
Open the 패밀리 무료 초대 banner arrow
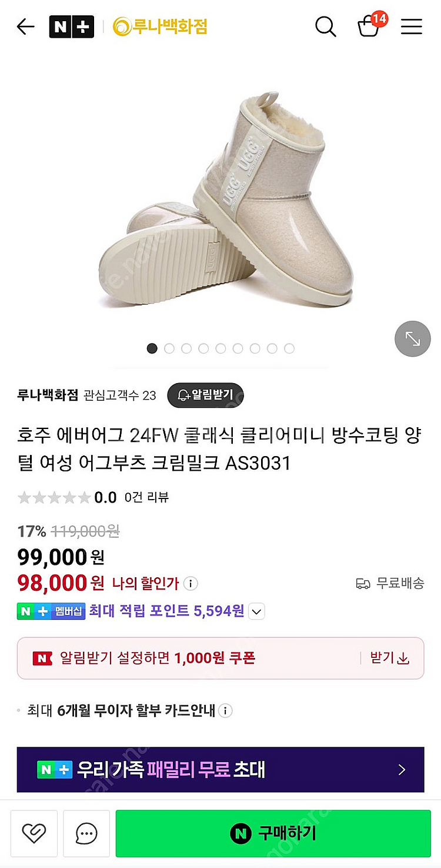point(402,770)
